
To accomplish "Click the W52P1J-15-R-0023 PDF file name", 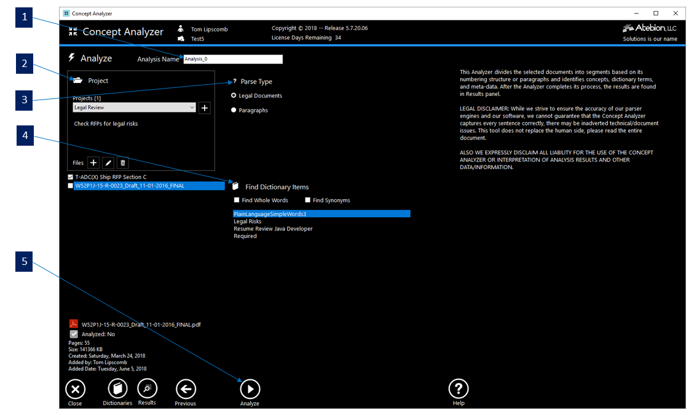I will pos(141,324).
